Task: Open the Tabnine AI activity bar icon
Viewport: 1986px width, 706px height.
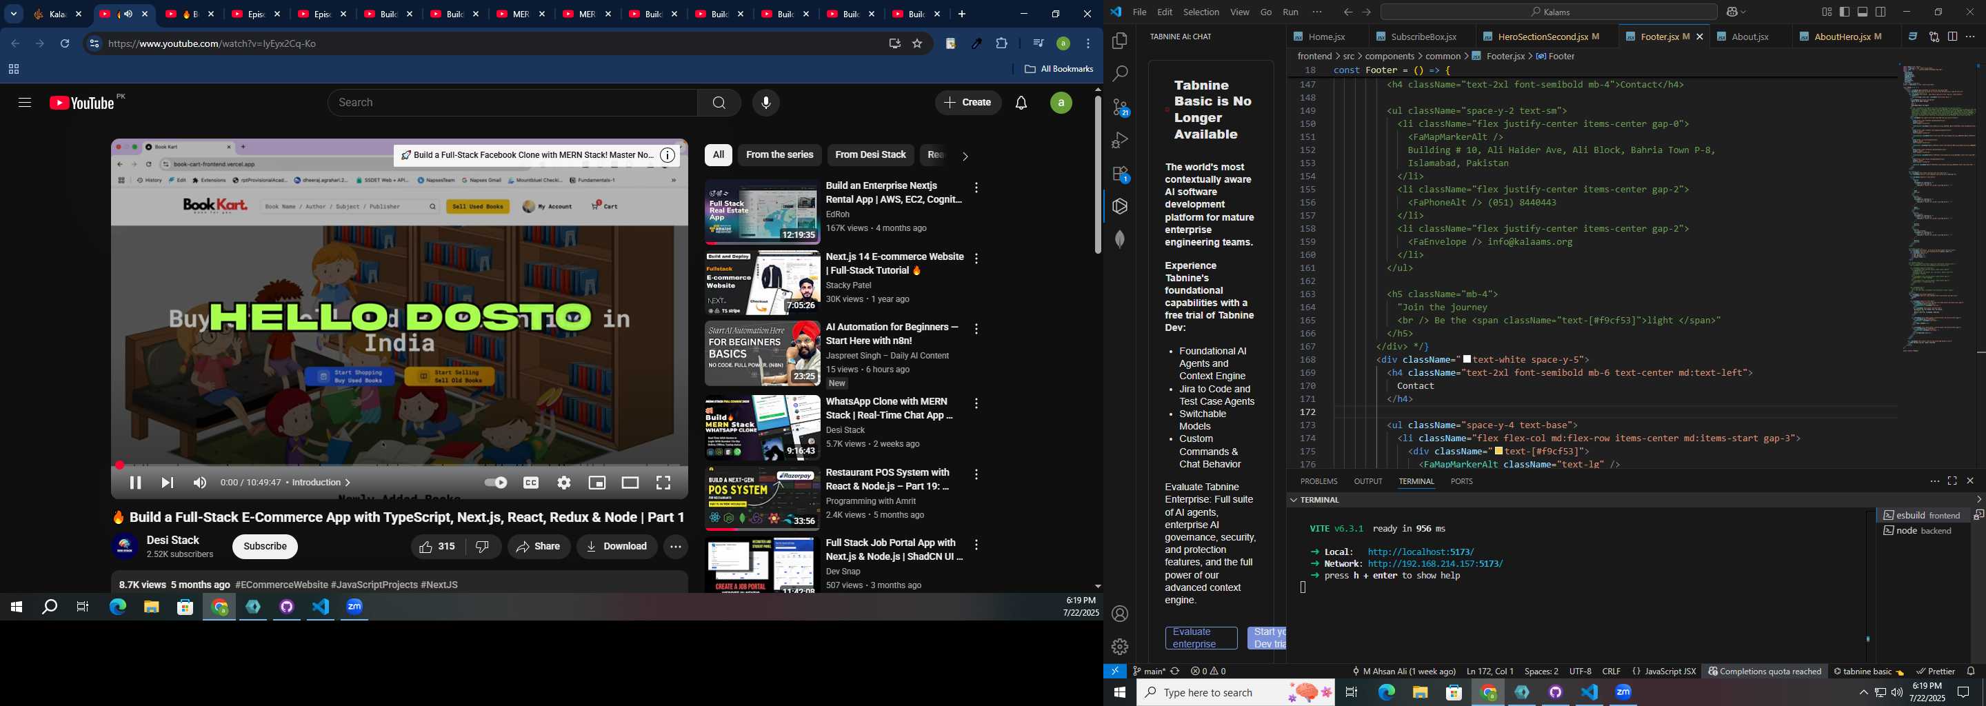Action: (1119, 207)
